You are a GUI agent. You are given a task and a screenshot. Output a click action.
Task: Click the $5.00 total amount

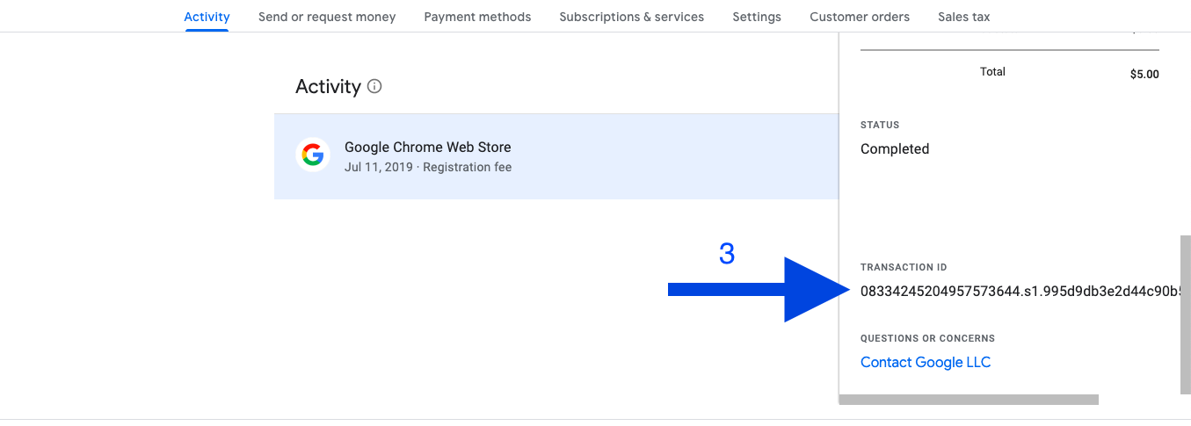tap(1144, 75)
